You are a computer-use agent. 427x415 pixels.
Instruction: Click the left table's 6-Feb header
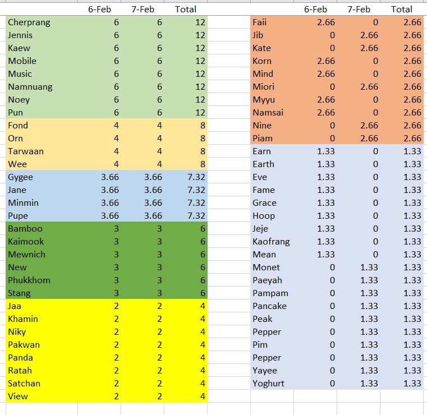(99, 9)
